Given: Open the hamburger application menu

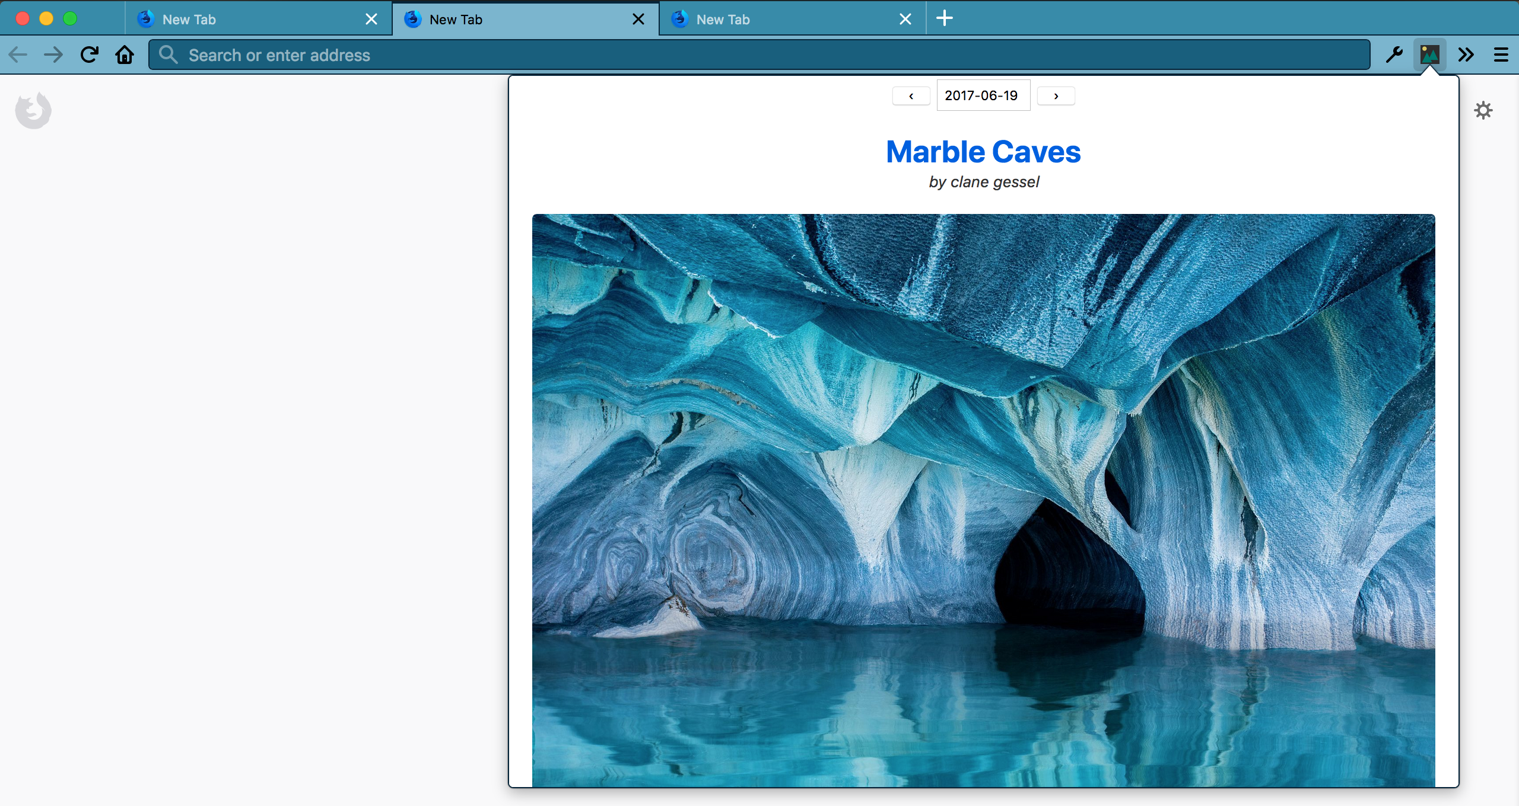Looking at the screenshot, I should click(x=1501, y=55).
